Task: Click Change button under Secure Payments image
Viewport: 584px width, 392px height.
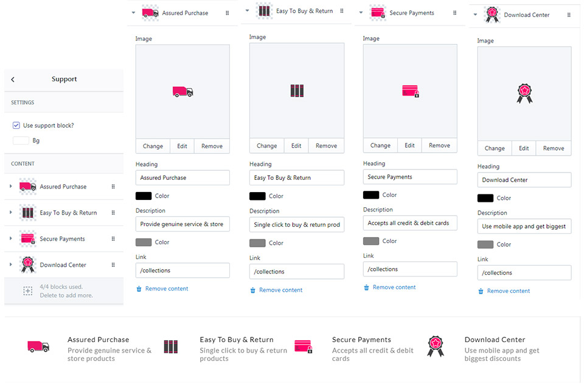Action: click(x=380, y=145)
